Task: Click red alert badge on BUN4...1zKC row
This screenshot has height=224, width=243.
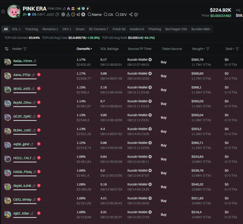Action: pos(39,130)
